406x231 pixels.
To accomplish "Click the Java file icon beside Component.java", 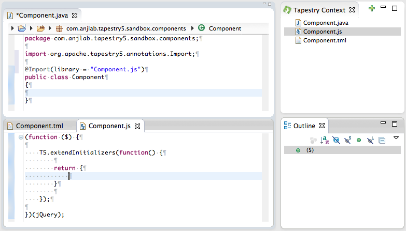I will (298, 23).
